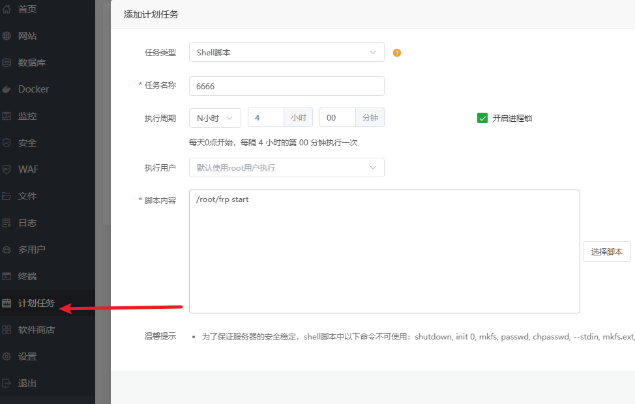The height and width of the screenshot is (404, 635).
Task: Click the terminal icon for 终端
Action: 7,276
